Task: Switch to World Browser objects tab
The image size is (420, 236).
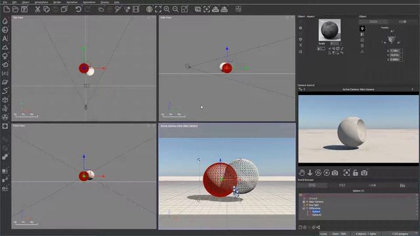Action: pos(312,185)
